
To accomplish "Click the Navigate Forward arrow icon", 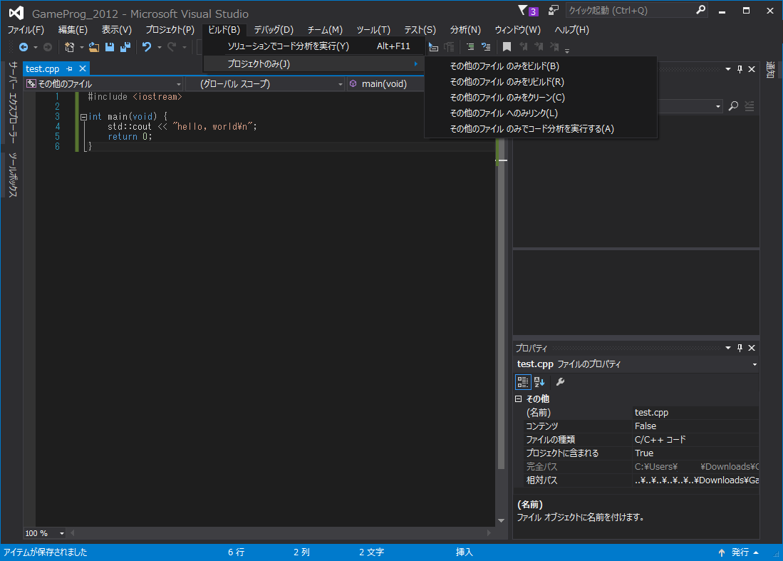I will [48, 47].
